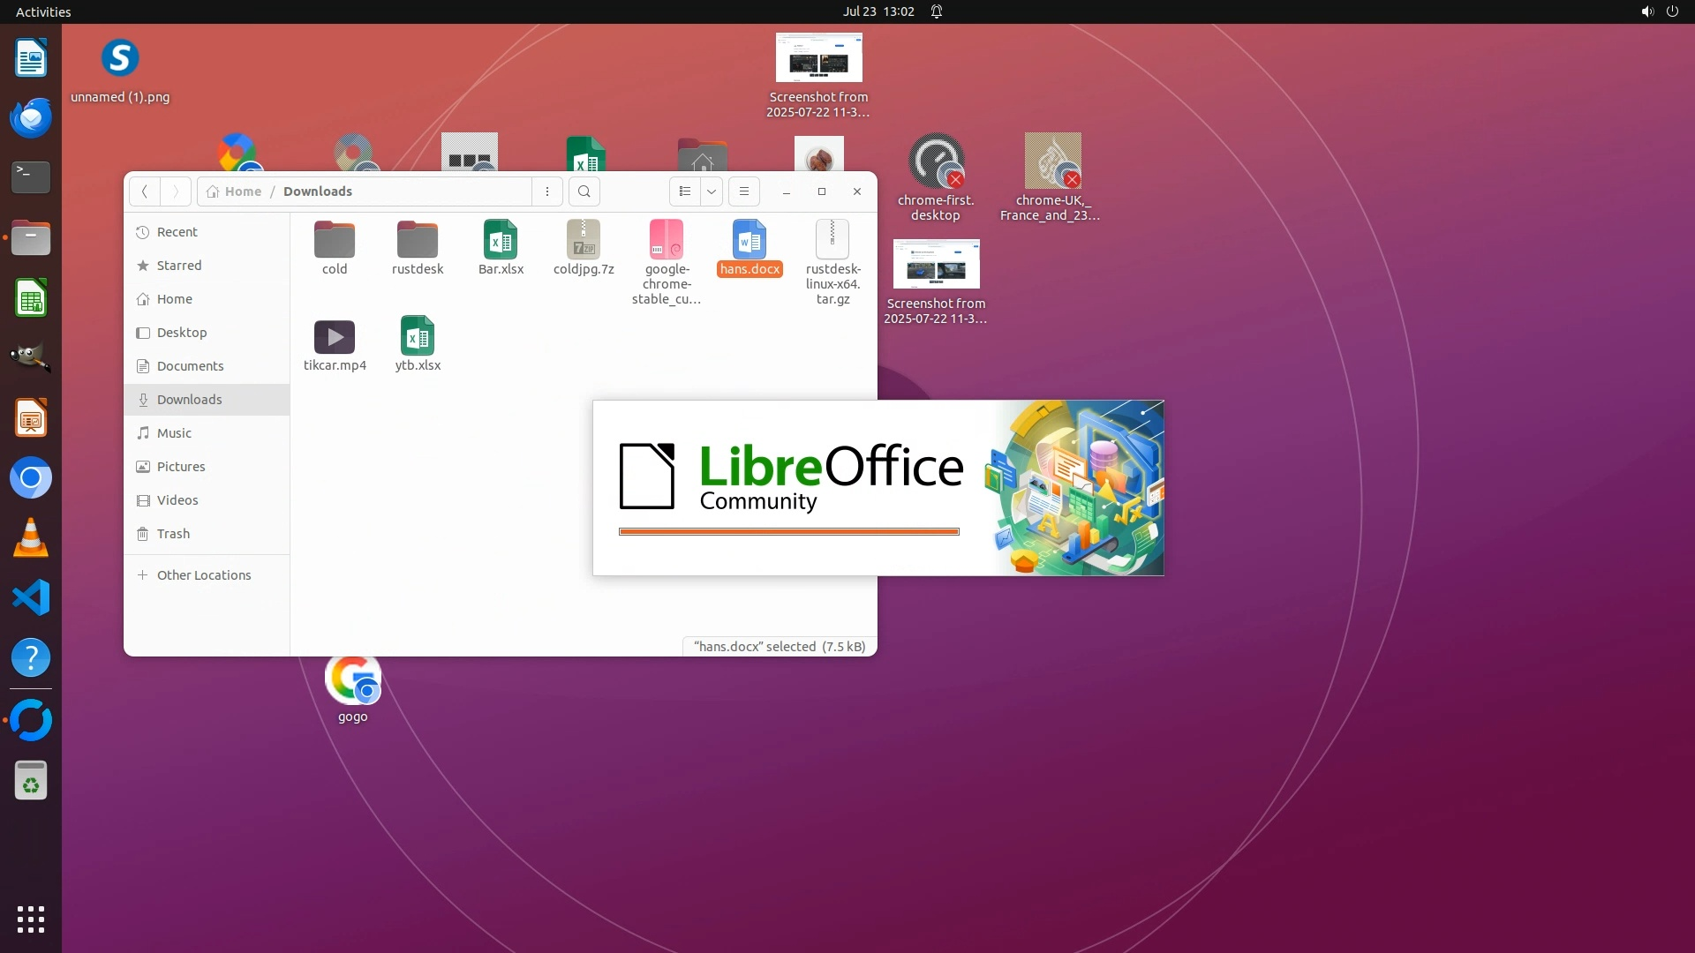Open the path options three-dot menu

[547, 191]
